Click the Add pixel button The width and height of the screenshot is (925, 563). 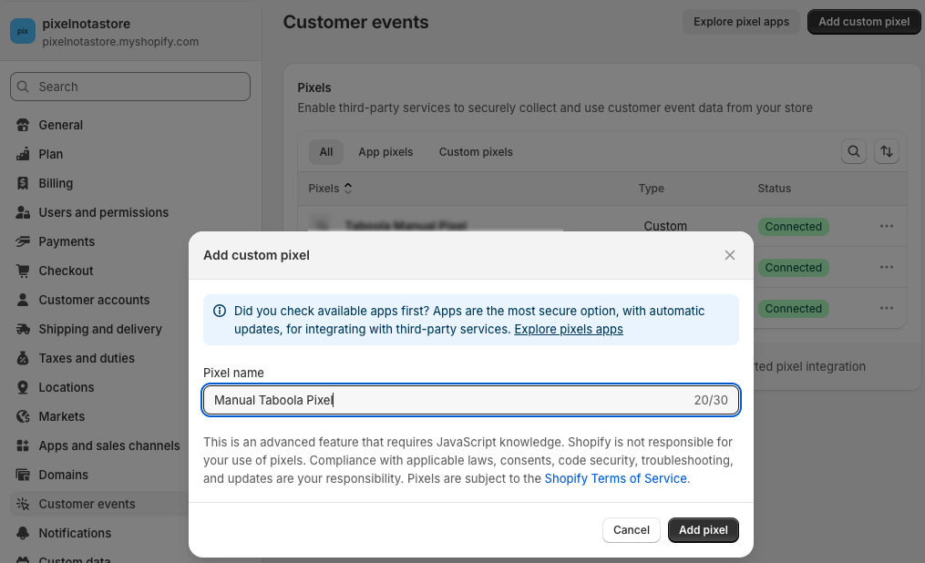(704, 530)
